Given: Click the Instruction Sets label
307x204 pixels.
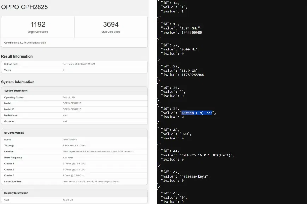Looking at the screenshot, I should pyautogui.click(x=13, y=181).
